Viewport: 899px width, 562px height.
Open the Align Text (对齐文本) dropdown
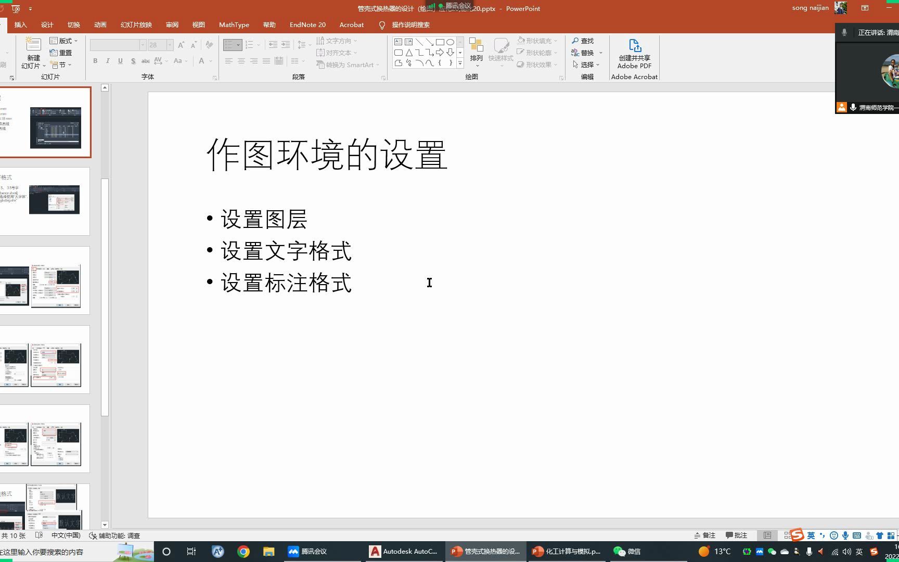click(337, 53)
